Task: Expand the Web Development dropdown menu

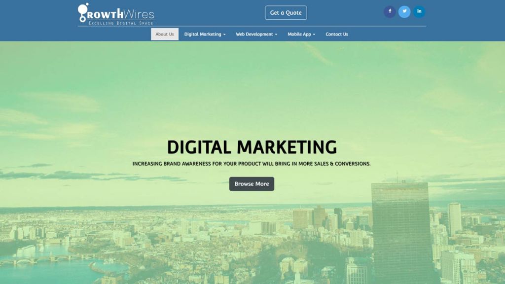Action: 256,34
